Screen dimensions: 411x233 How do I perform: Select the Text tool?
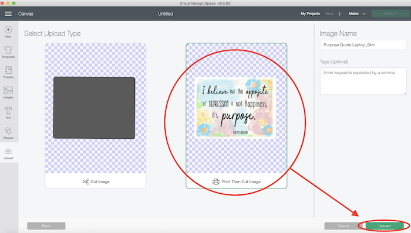tap(8, 112)
